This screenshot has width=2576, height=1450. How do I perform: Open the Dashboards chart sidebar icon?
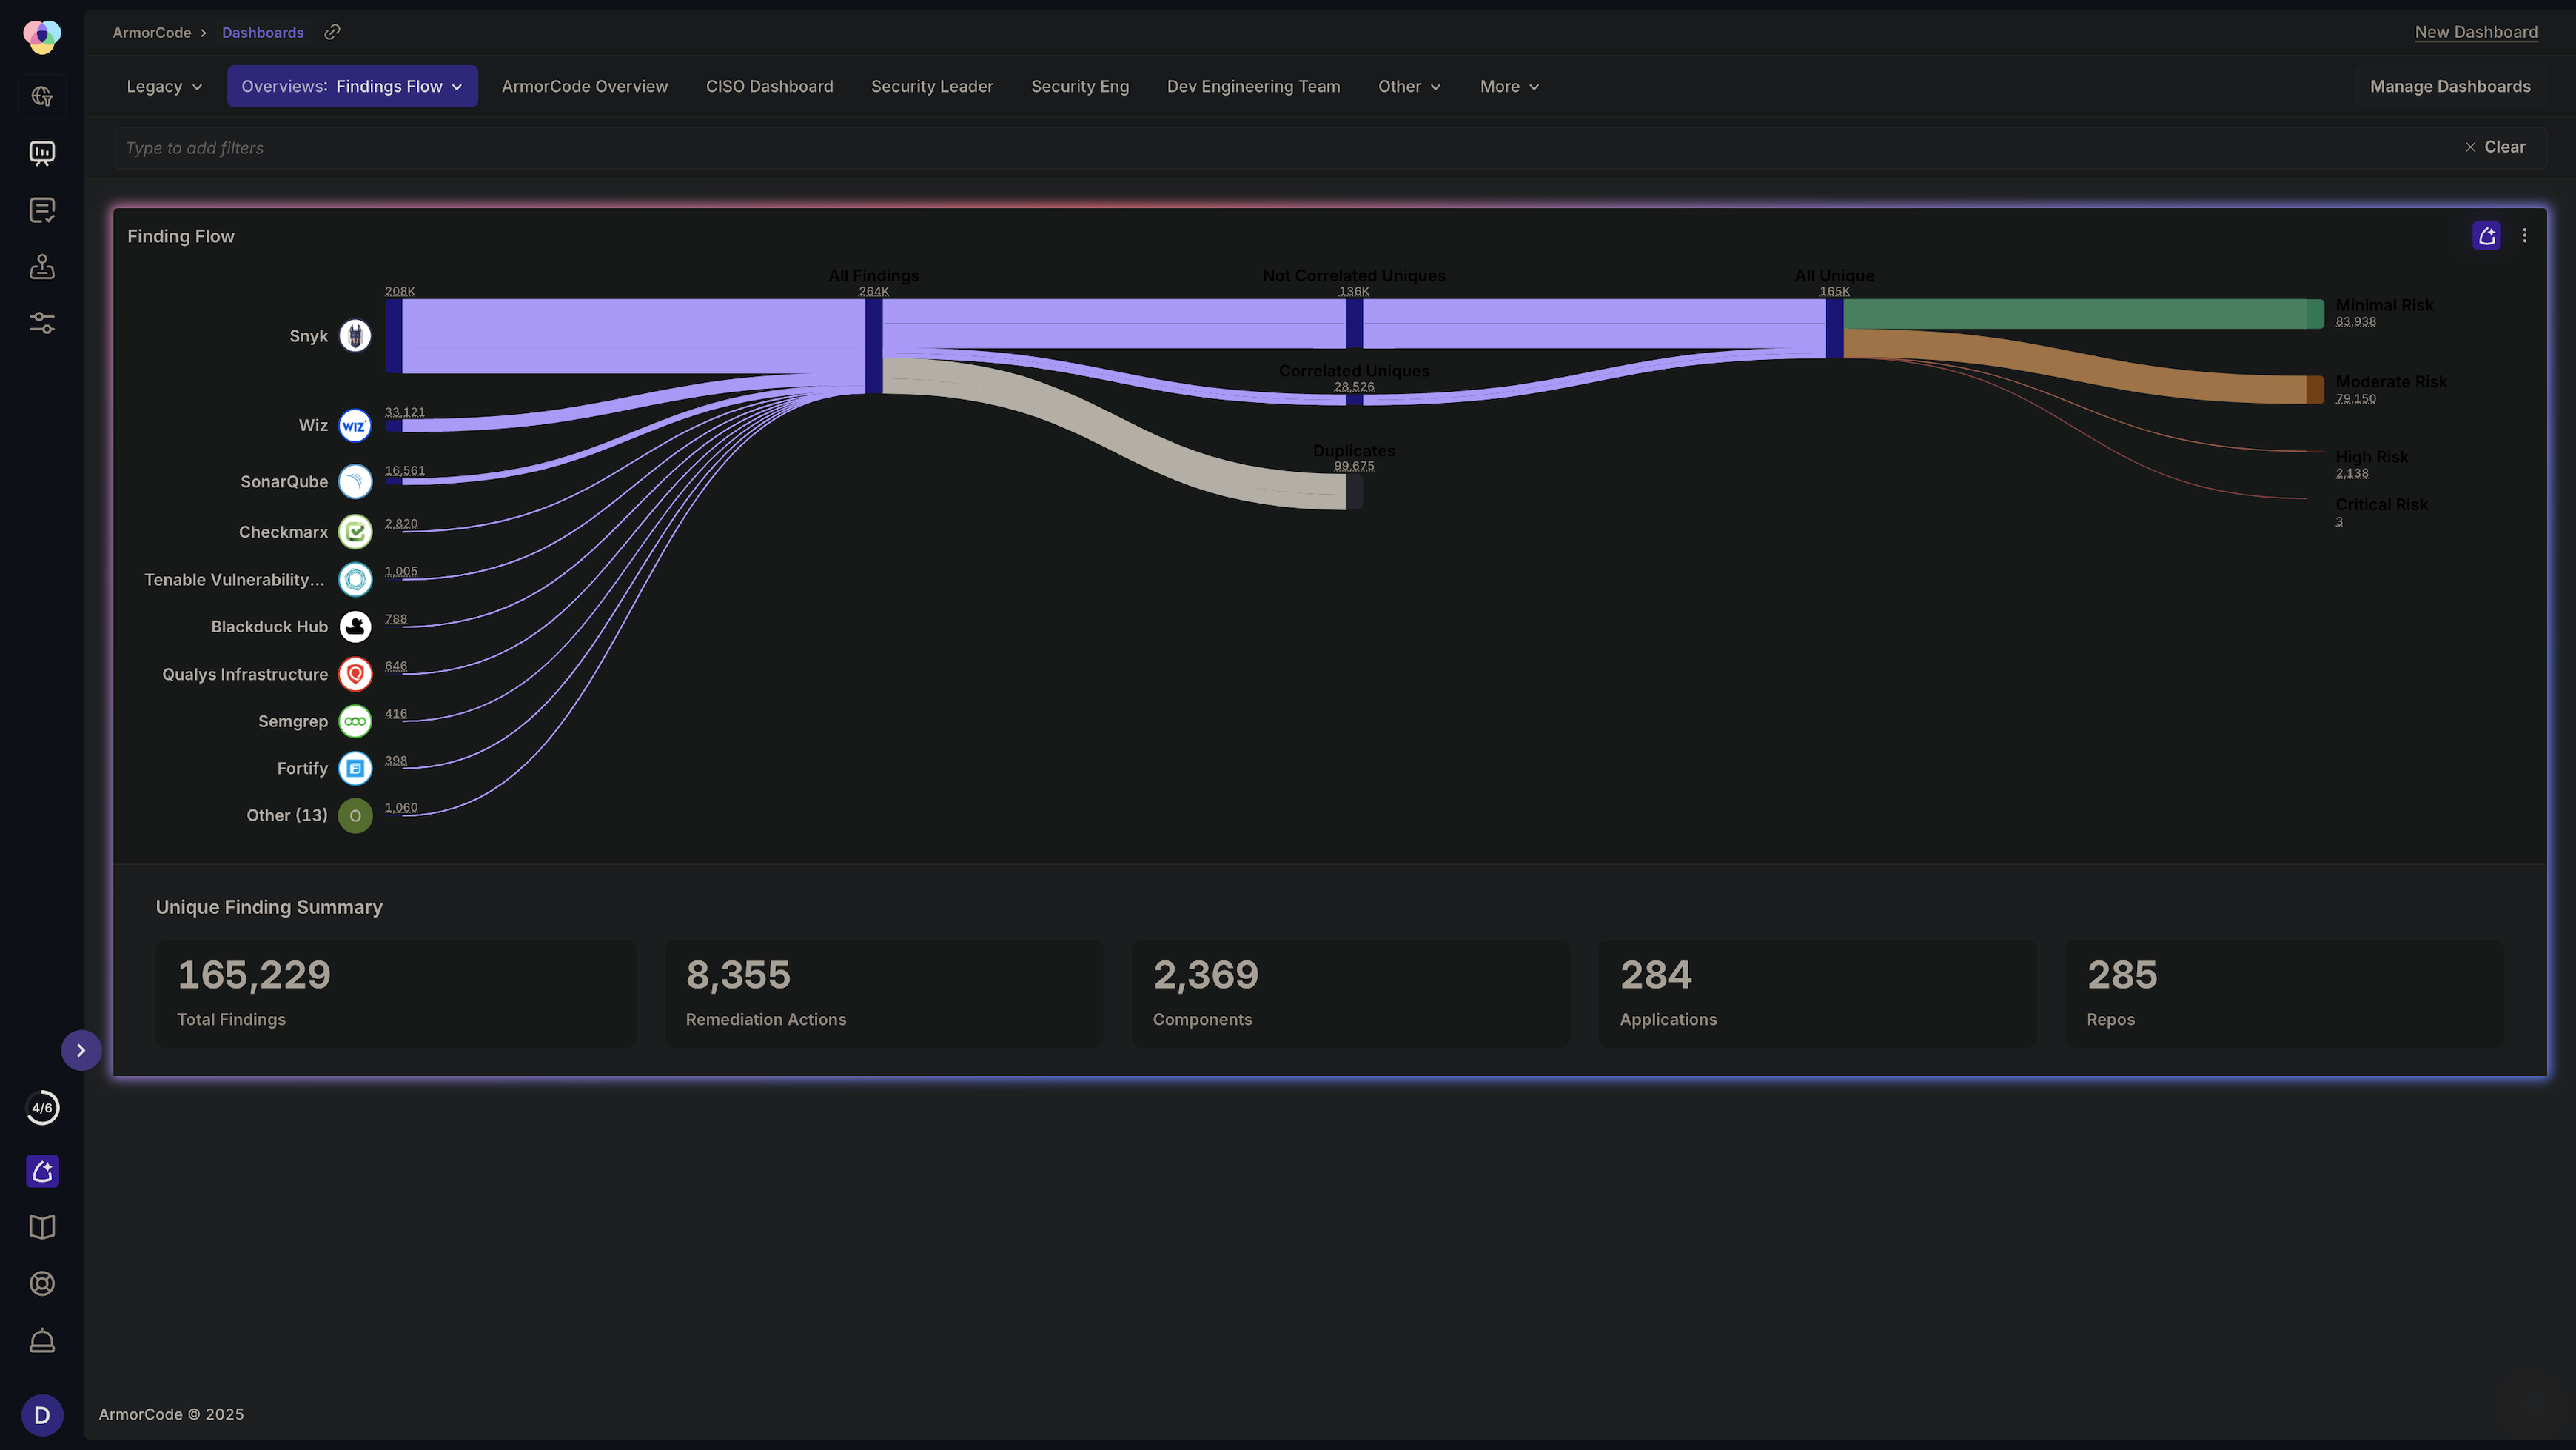(42, 153)
